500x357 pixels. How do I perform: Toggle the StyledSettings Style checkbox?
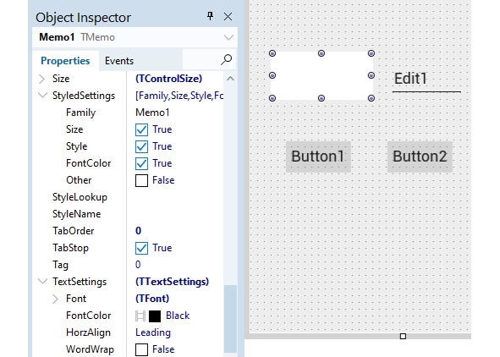coord(141,146)
